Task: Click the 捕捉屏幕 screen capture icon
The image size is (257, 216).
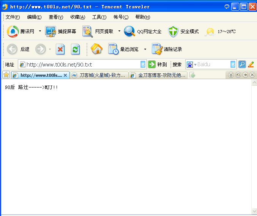Action: tap(50, 31)
